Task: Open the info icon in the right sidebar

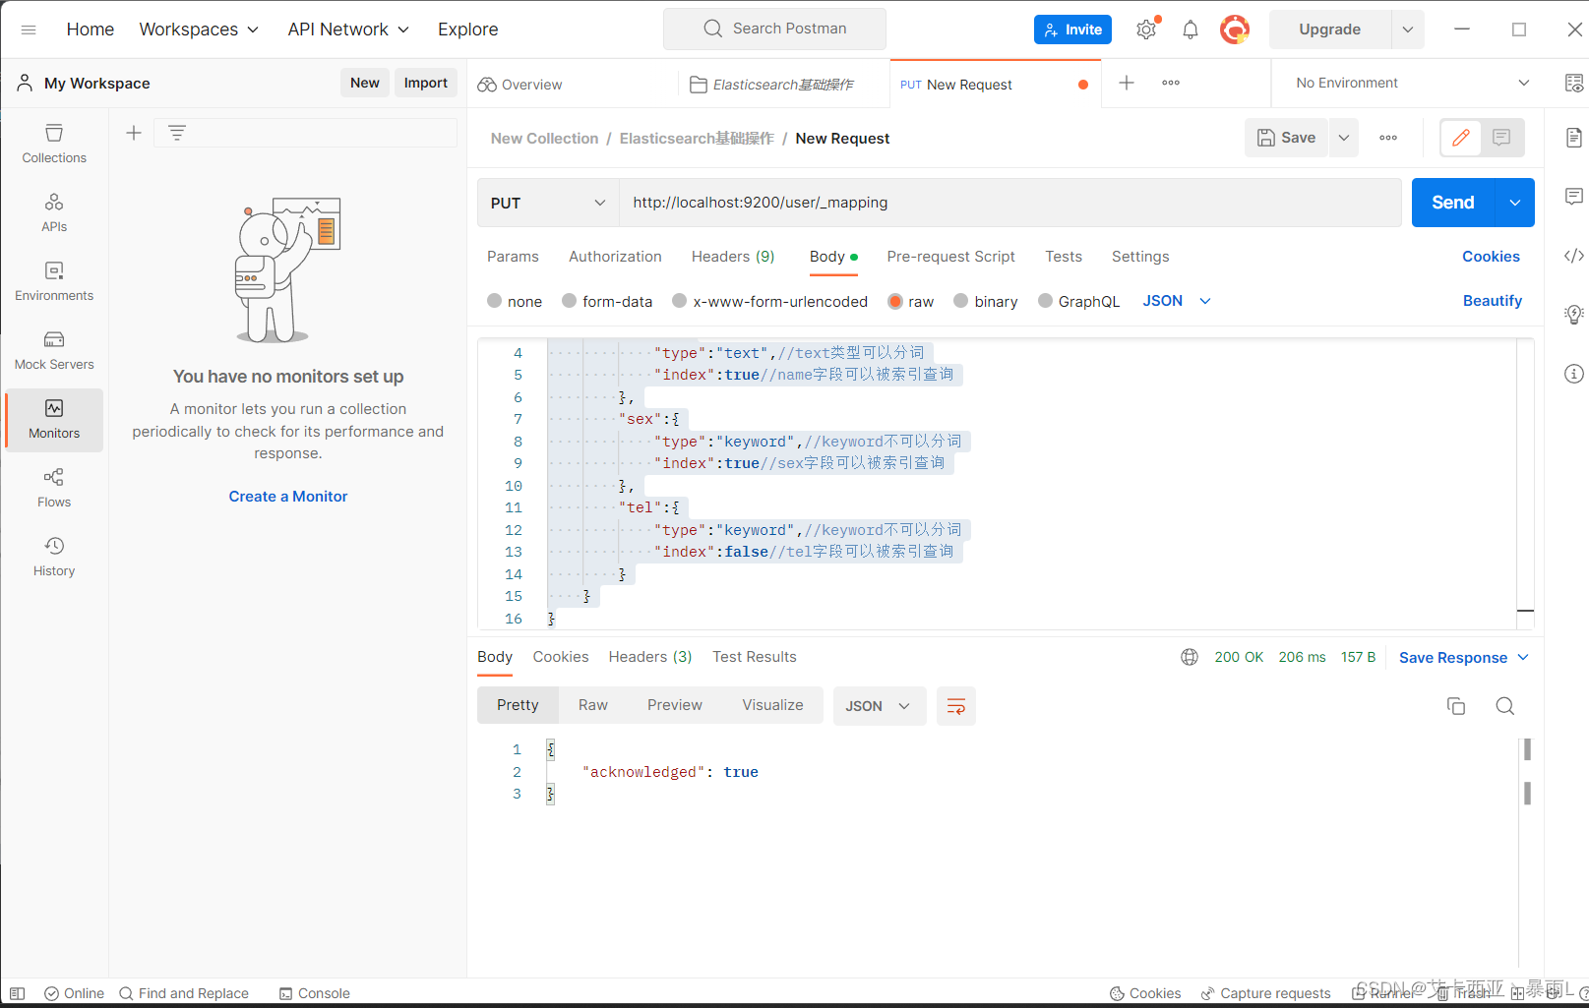Action: (1574, 374)
